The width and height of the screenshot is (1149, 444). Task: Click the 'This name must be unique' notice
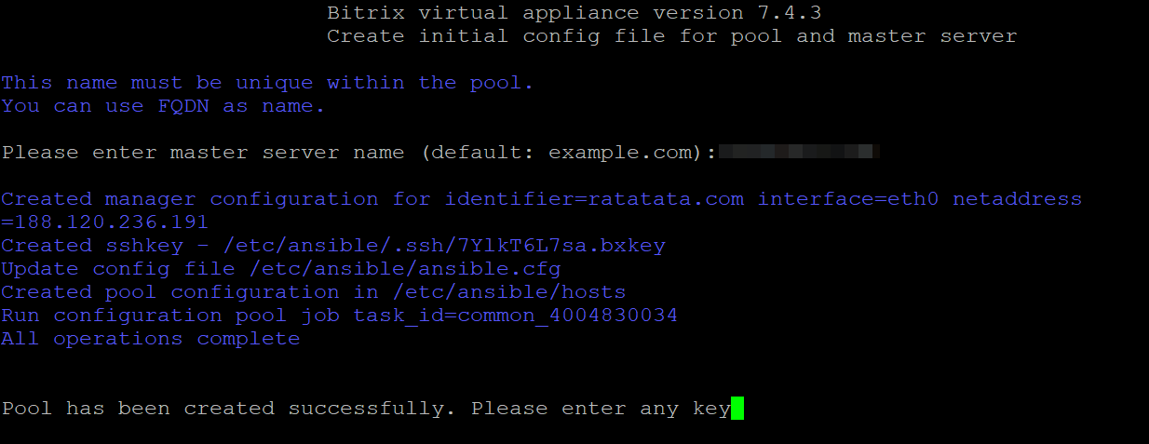(x=267, y=83)
